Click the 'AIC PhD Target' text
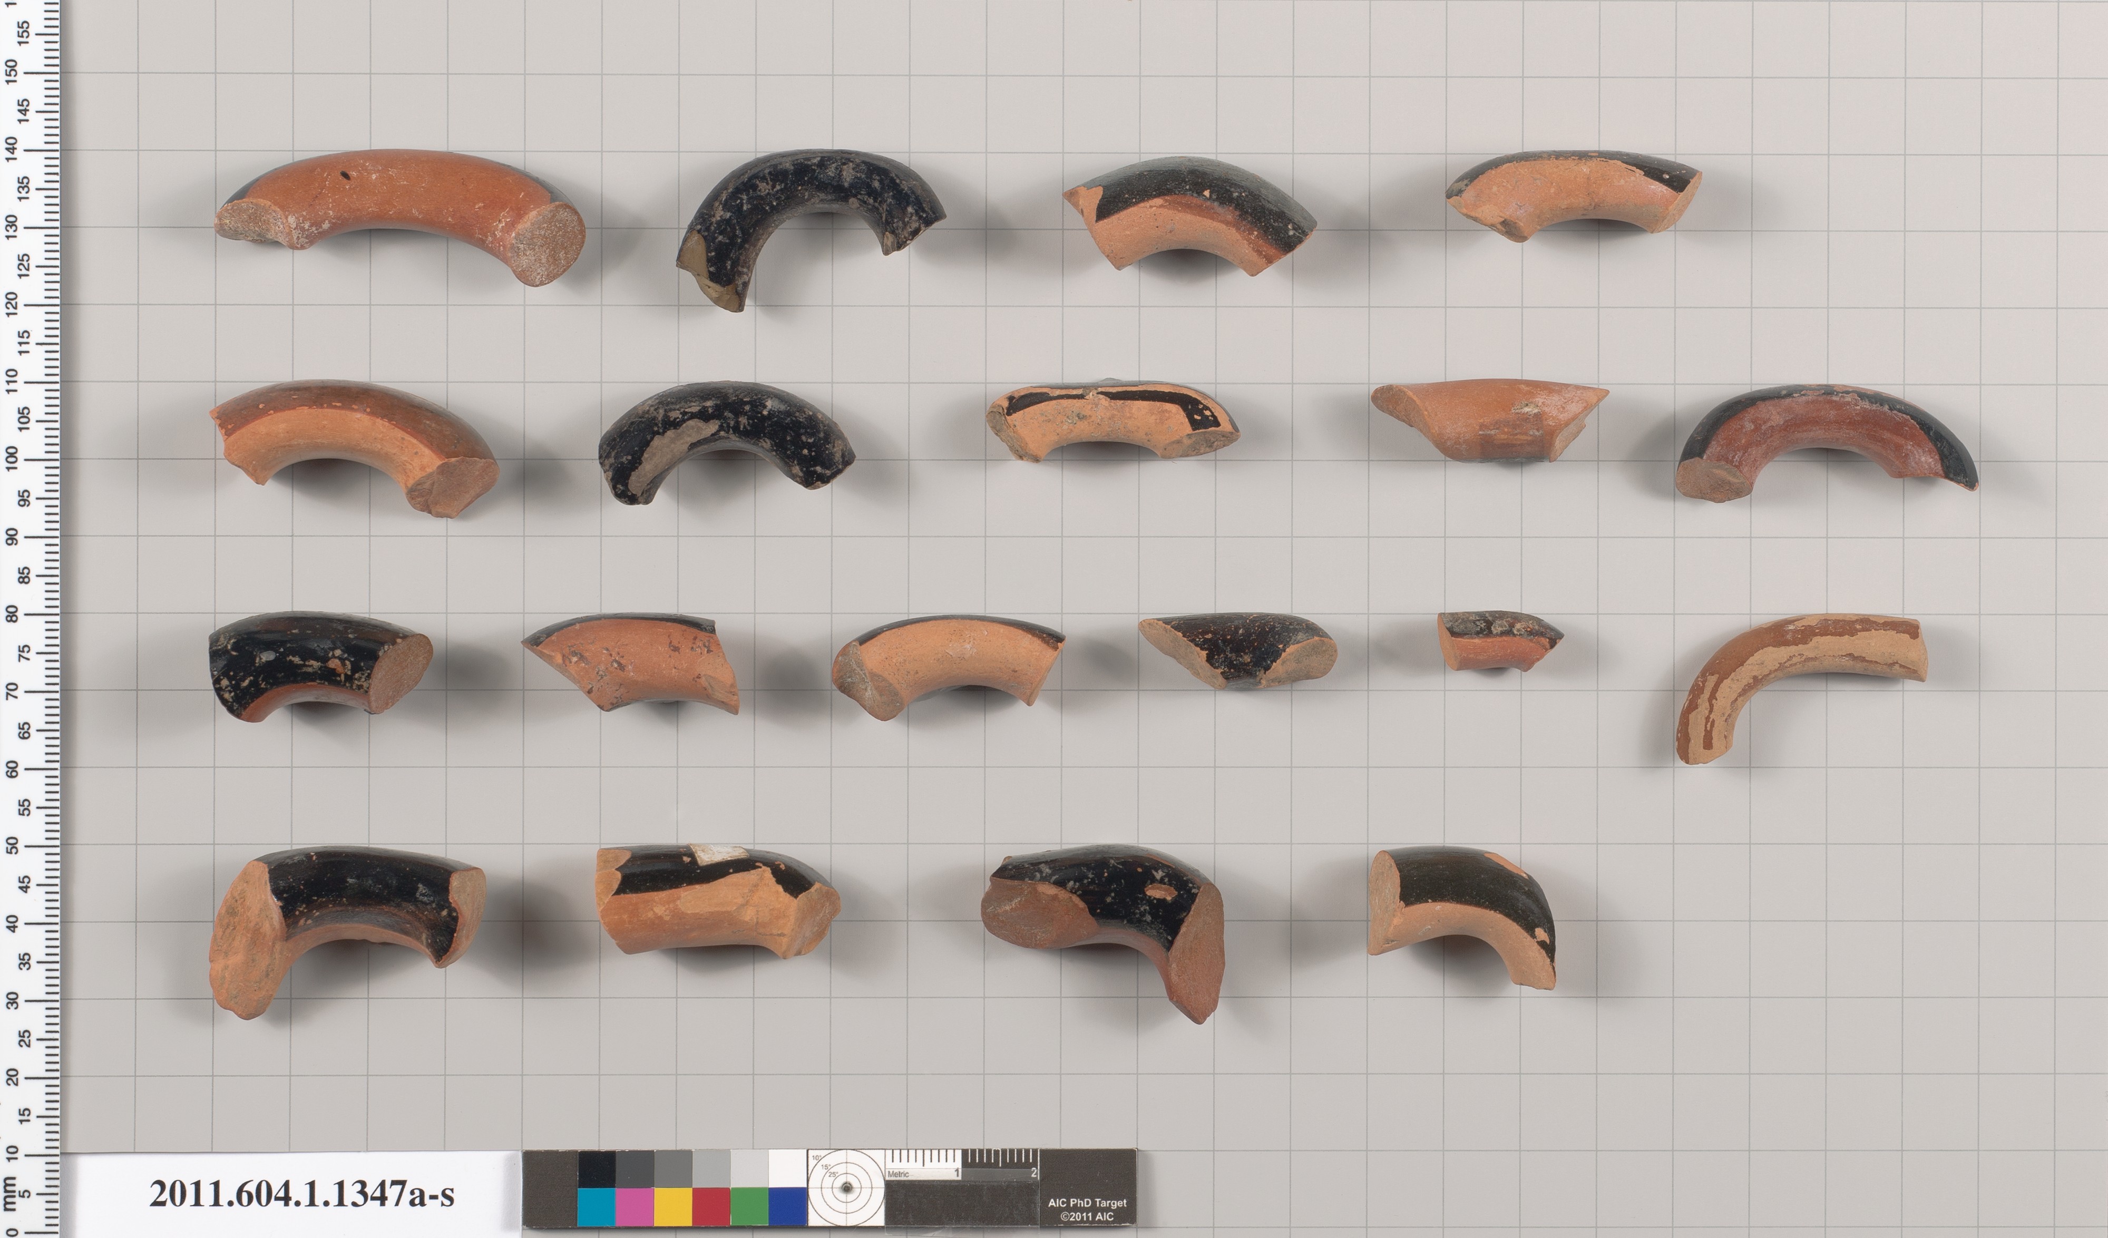The height and width of the screenshot is (1238, 2108). click(1087, 1203)
